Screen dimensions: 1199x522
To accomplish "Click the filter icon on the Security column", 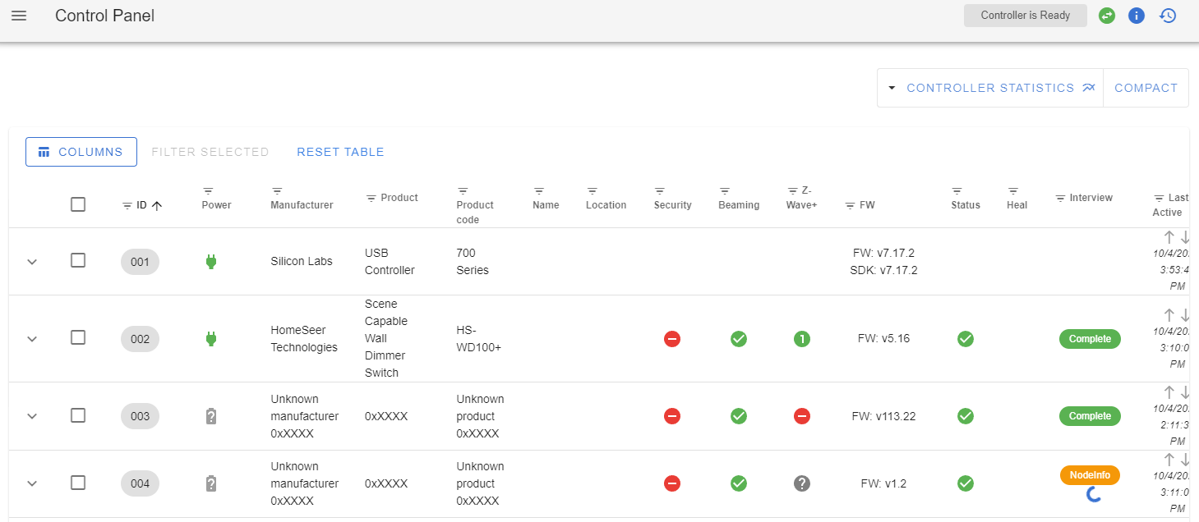I will [x=660, y=190].
